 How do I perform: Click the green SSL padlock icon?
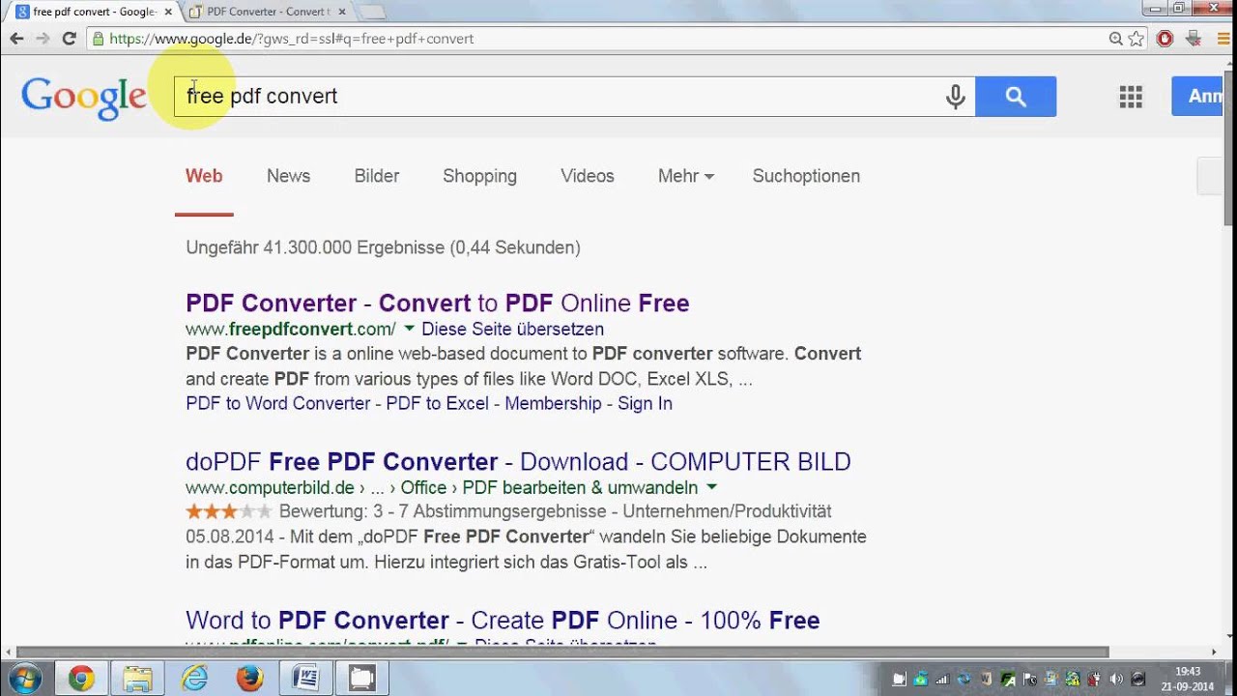click(x=98, y=39)
